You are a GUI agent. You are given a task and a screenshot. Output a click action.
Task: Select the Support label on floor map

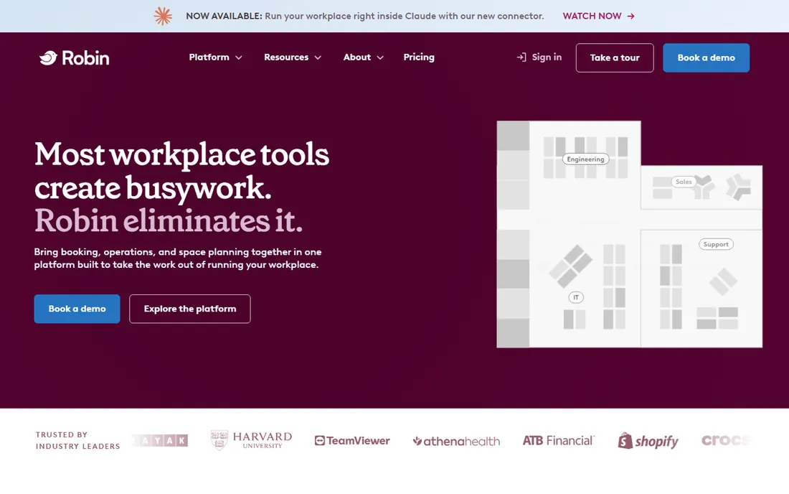tap(716, 244)
